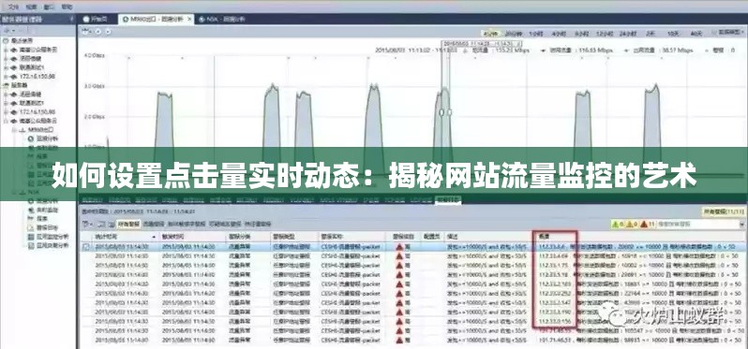Screen dimensions: 748x349
Task: Click the right selection handle on chart
Action: pyautogui.click(x=449, y=113)
